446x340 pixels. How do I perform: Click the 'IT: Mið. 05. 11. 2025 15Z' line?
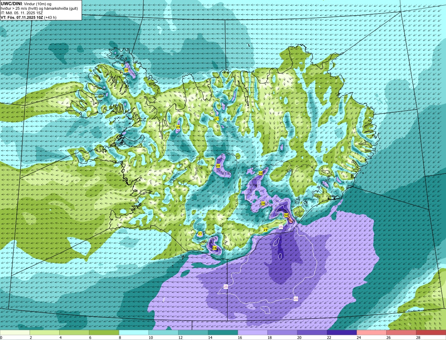(x=22, y=13)
